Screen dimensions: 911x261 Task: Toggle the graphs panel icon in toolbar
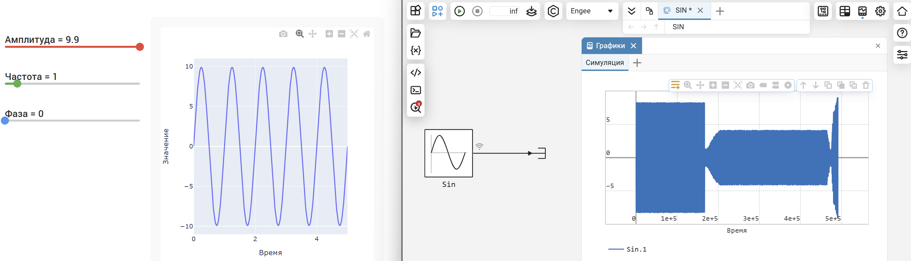coord(862,11)
